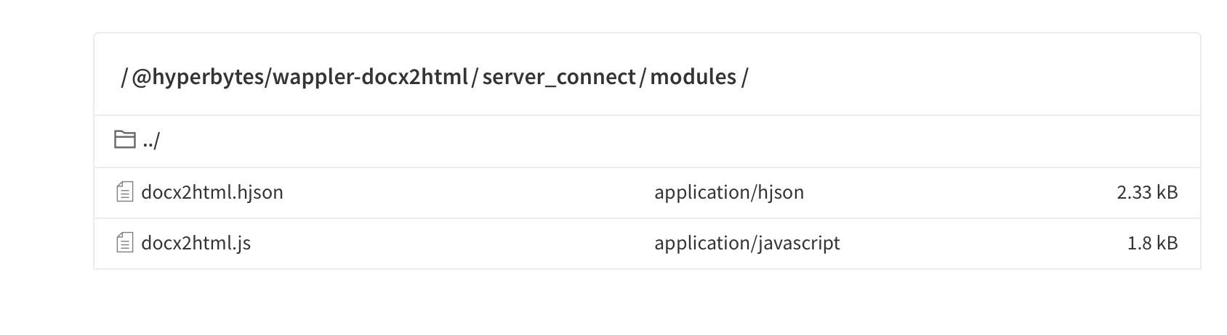1227x335 pixels.
Task: Click empty space in the parent directory row
Action: tap(654, 141)
